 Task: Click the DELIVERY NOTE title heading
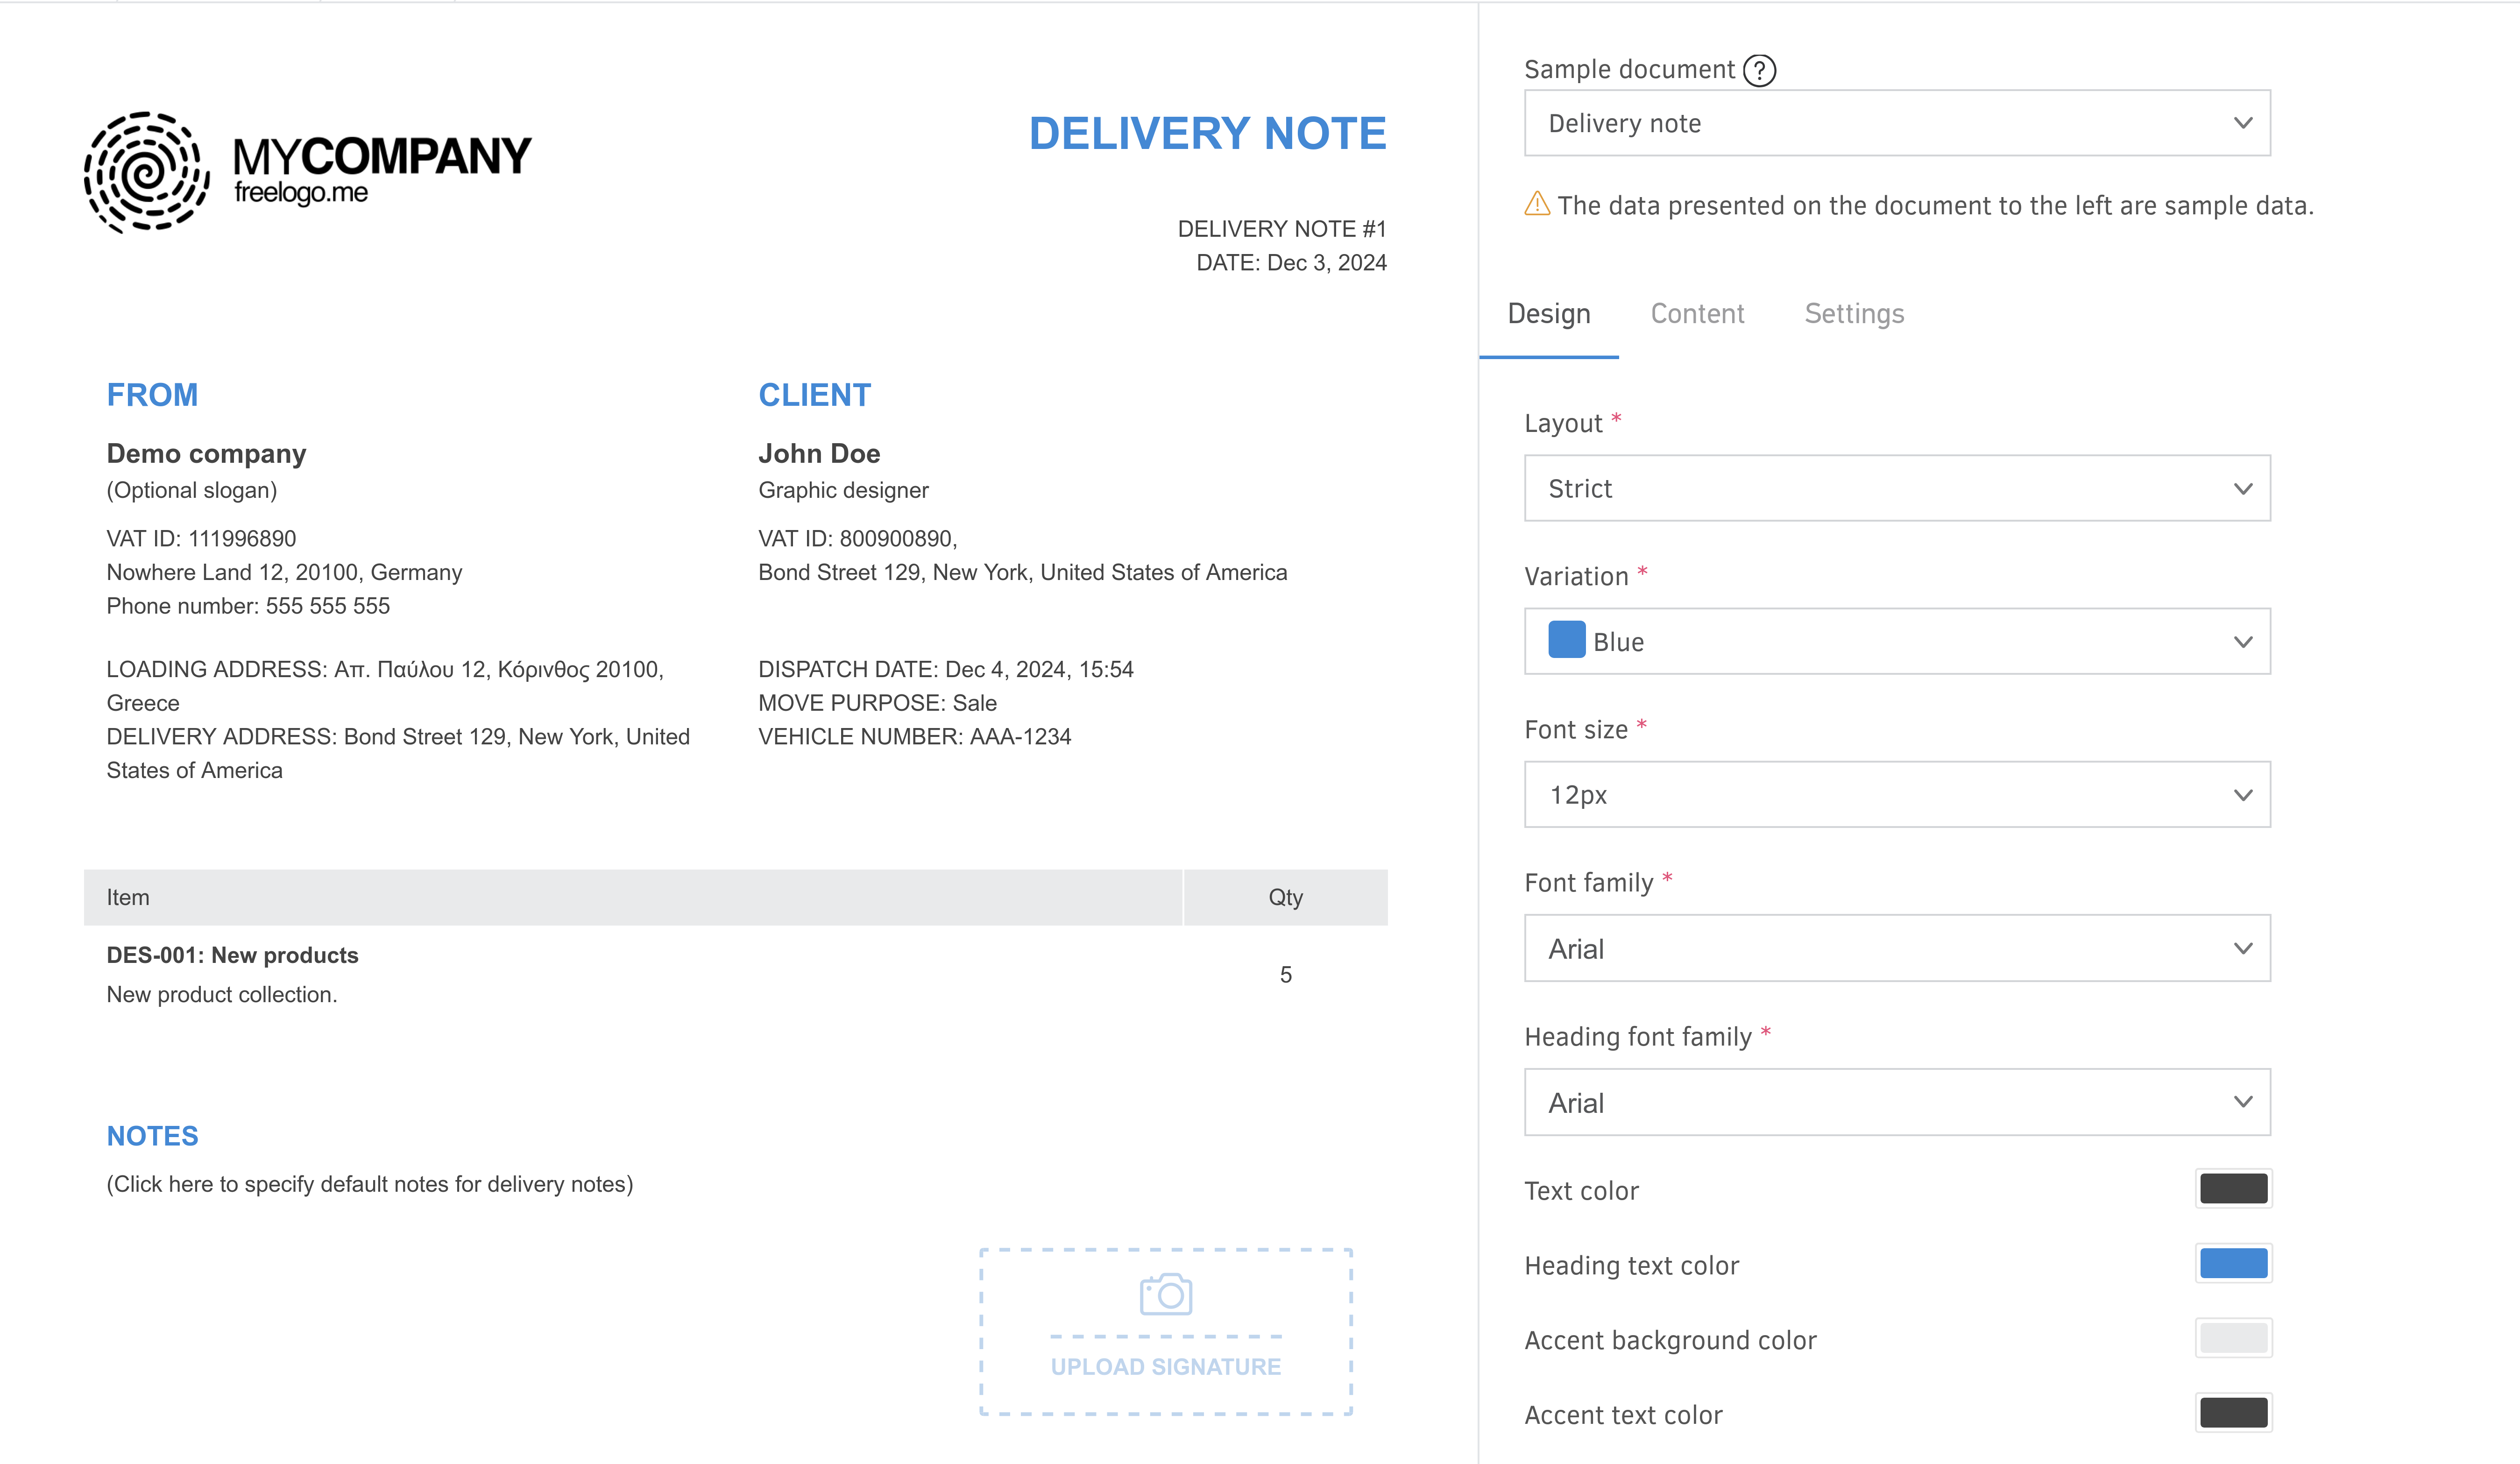coord(1207,133)
